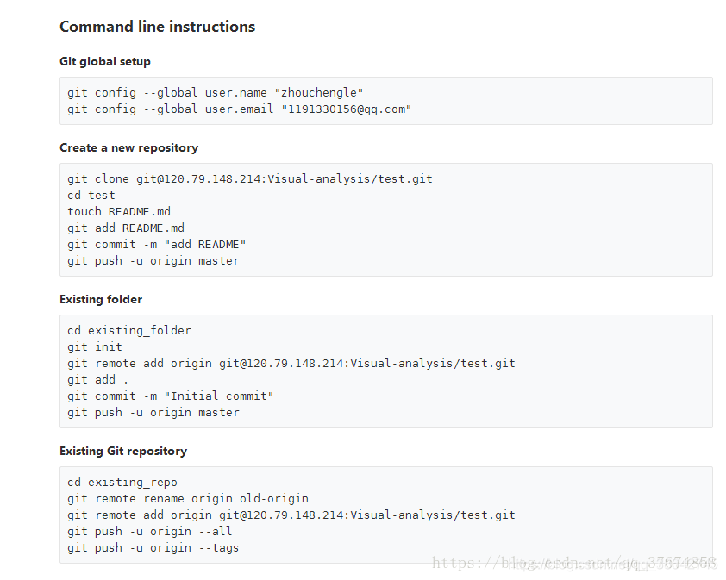Click the "Existing folder" heading

(101, 300)
